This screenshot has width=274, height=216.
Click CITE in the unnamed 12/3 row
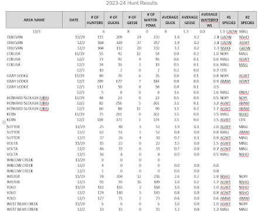(224, 70)
